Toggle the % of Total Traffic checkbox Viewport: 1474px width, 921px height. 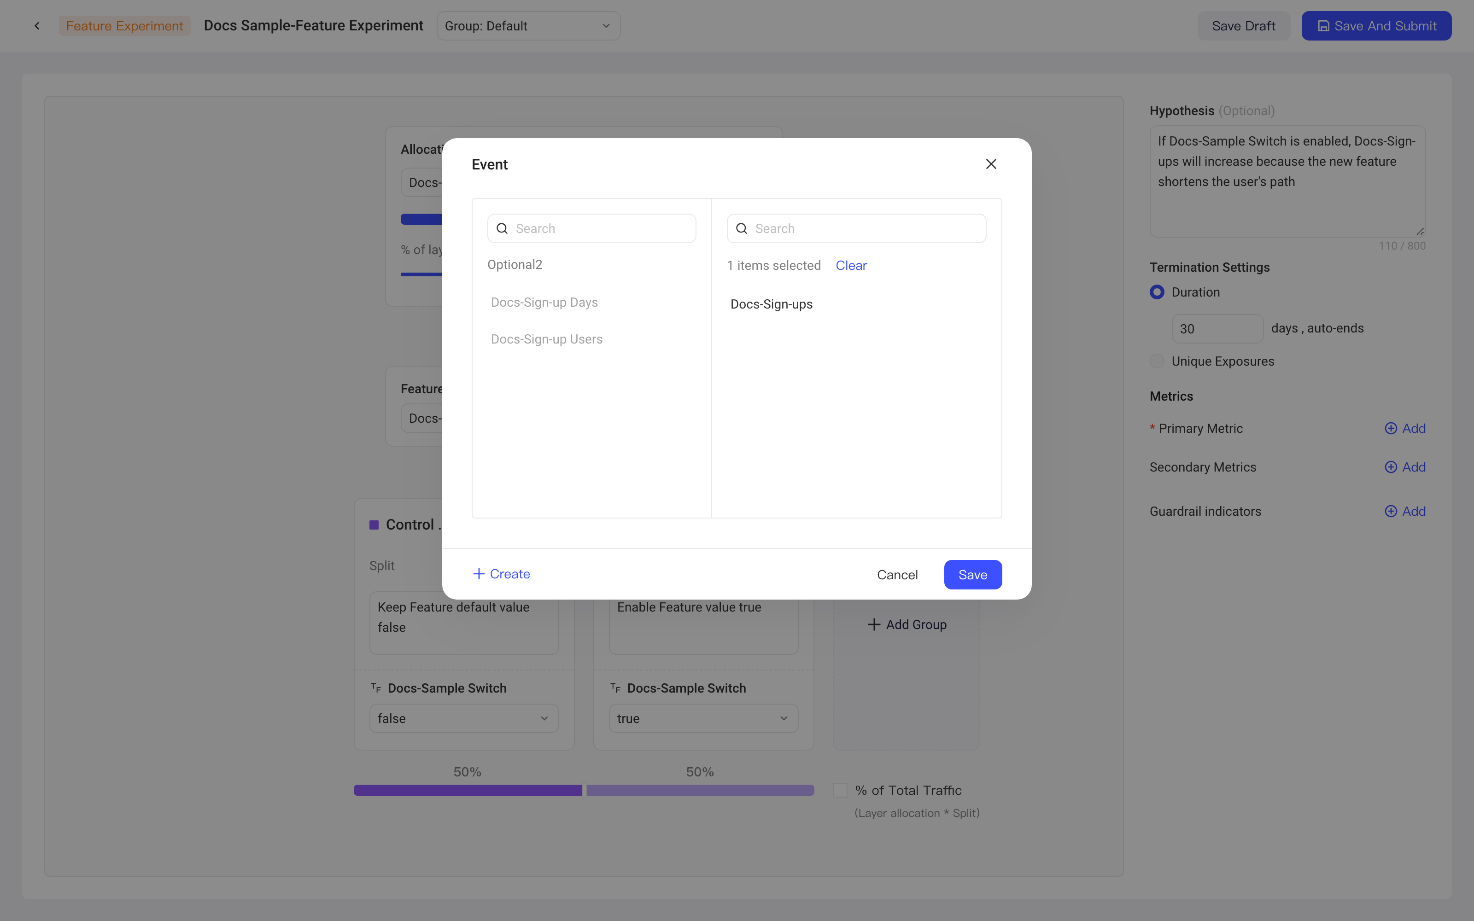click(840, 791)
